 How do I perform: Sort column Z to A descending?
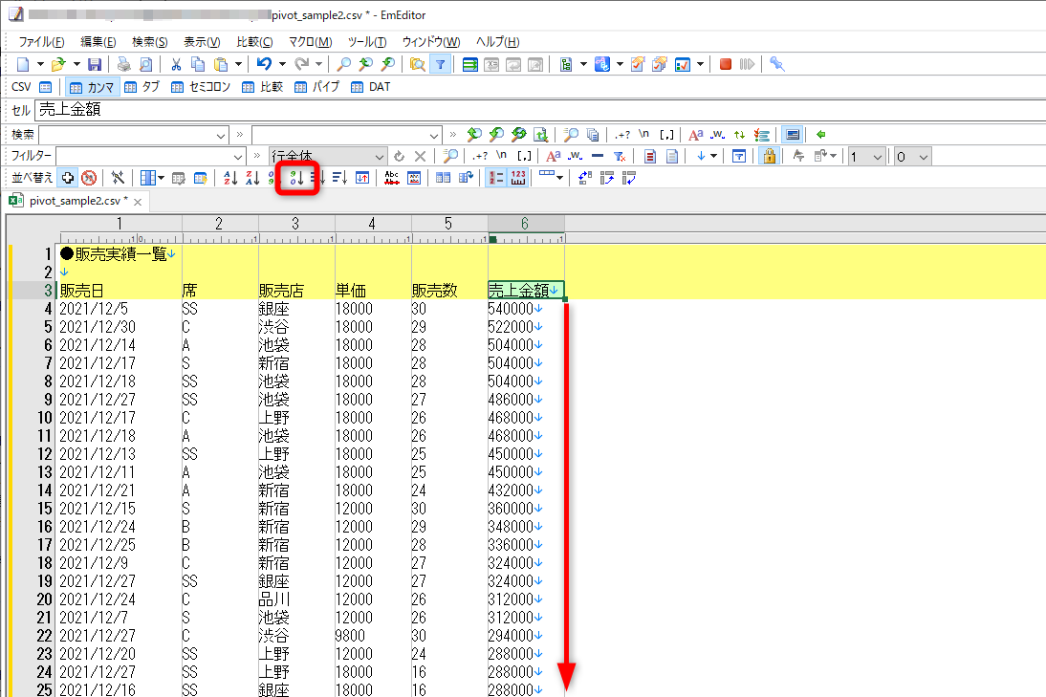252,178
